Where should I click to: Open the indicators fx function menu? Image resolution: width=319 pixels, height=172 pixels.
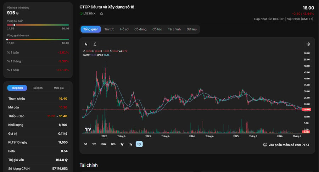pyautogui.click(x=95, y=44)
